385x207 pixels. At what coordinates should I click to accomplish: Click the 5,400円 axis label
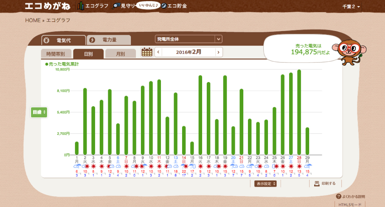64,112
